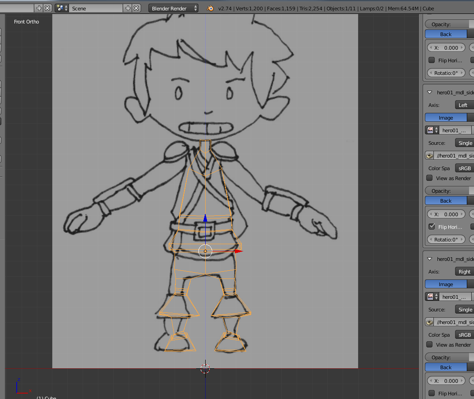The image size is (474, 399).
Task: Uncheck Flip Hori for the Left-axis background image
Action: [x=432, y=227]
